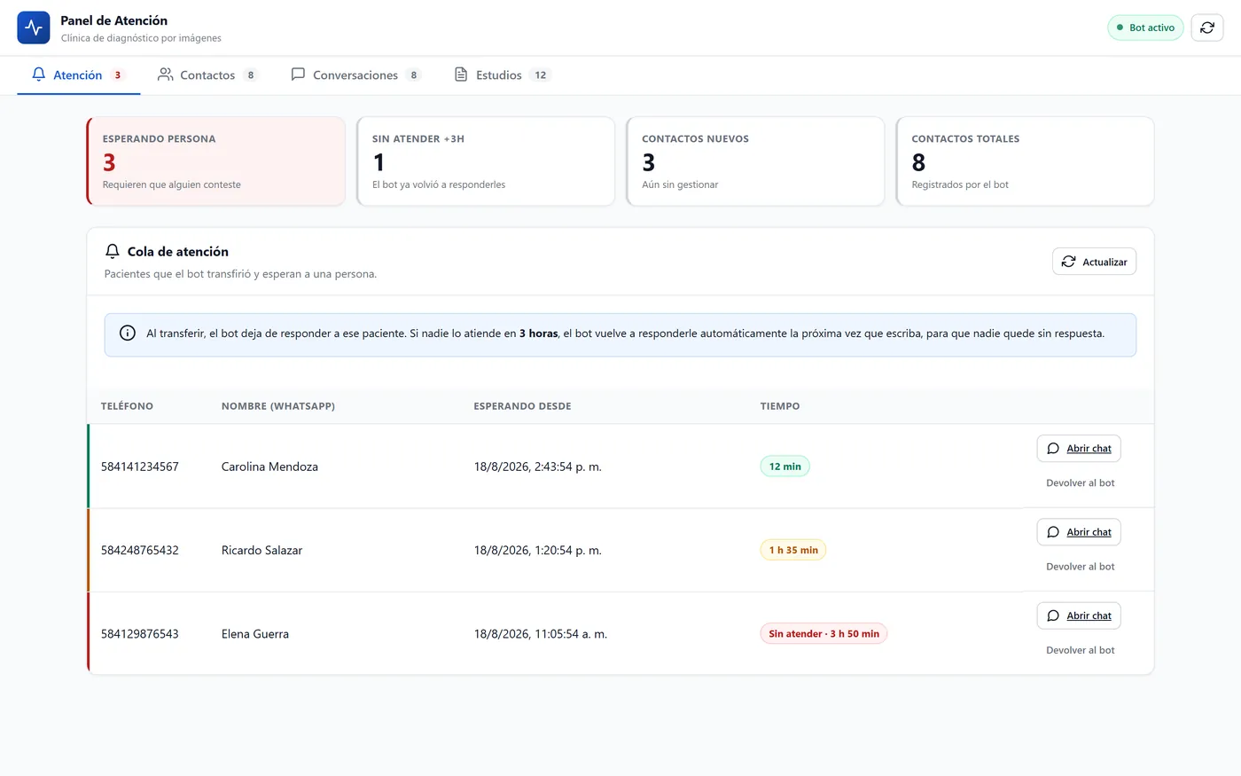The image size is (1241, 776).
Task: Select the Sin atender +3H card
Action: pyautogui.click(x=486, y=161)
